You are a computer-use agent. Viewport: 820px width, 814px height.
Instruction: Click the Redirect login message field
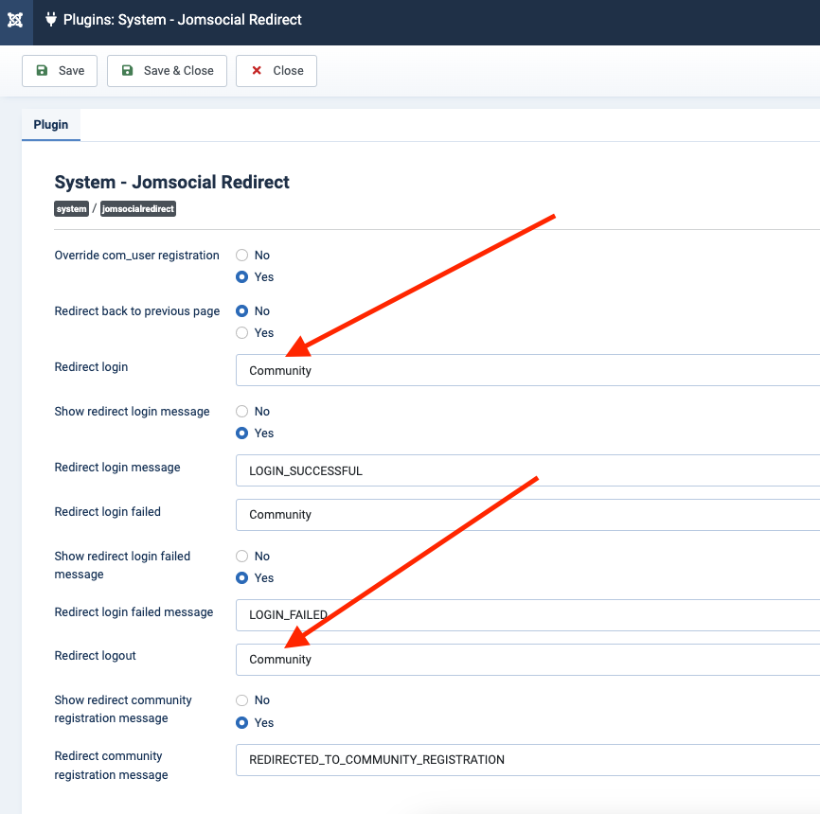[526, 470]
